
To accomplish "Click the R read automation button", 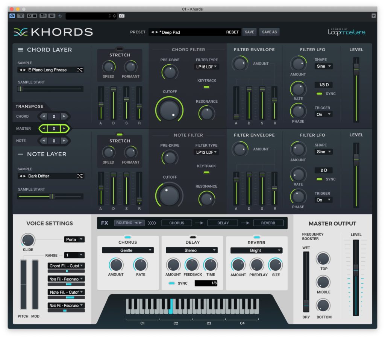I will tap(29, 16).
